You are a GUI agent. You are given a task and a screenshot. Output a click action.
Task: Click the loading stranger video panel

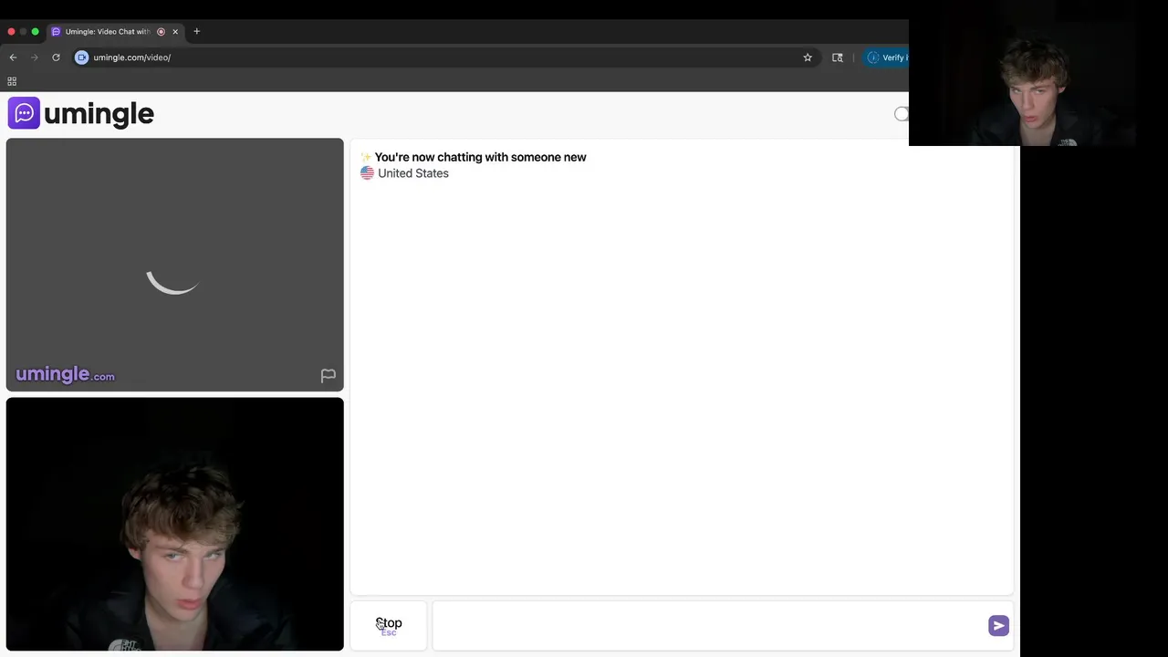[175, 265]
